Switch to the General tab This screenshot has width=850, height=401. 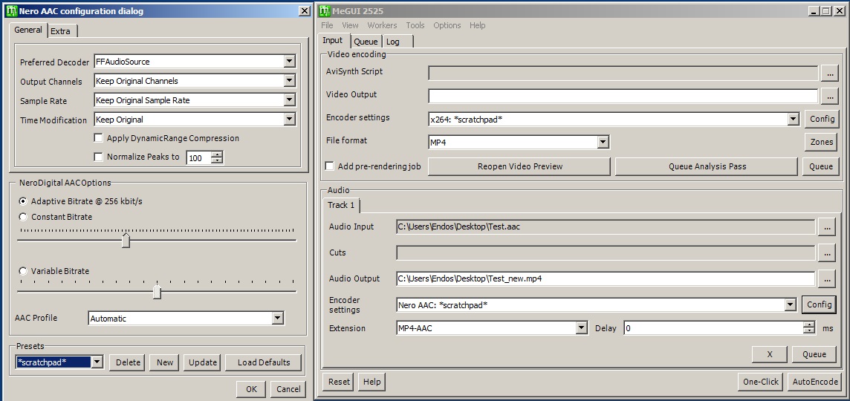[x=28, y=30]
